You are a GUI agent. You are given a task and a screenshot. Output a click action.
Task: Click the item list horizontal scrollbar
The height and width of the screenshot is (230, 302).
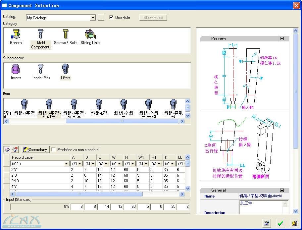coord(123,121)
